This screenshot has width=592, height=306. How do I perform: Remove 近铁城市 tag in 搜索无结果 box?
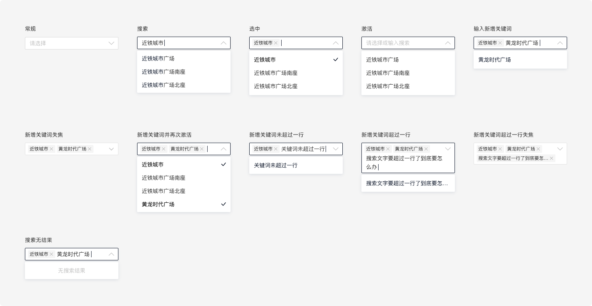point(51,254)
